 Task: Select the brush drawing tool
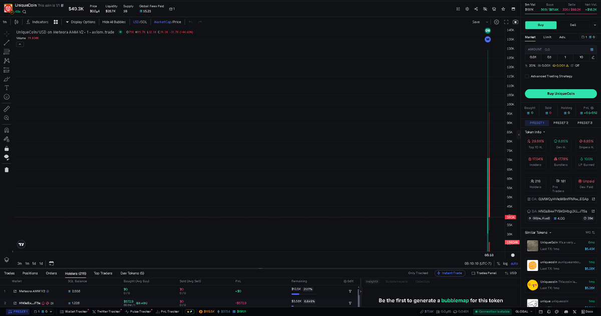7,79
